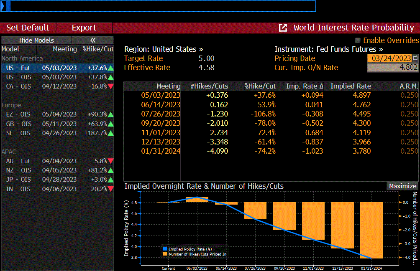Click meeting date 05/03/2023 in table
Screen dimensions: 420x271
pyautogui.click(x=161, y=95)
